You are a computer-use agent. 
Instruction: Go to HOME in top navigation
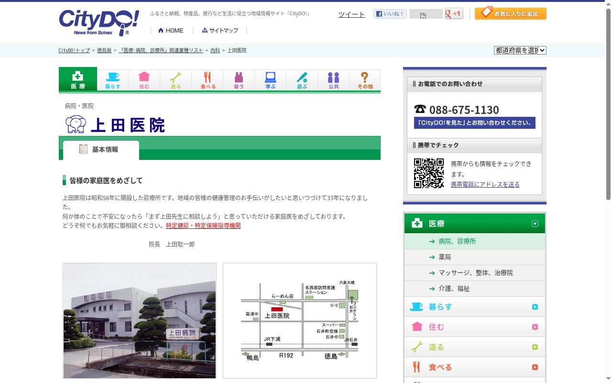[x=171, y=31]
